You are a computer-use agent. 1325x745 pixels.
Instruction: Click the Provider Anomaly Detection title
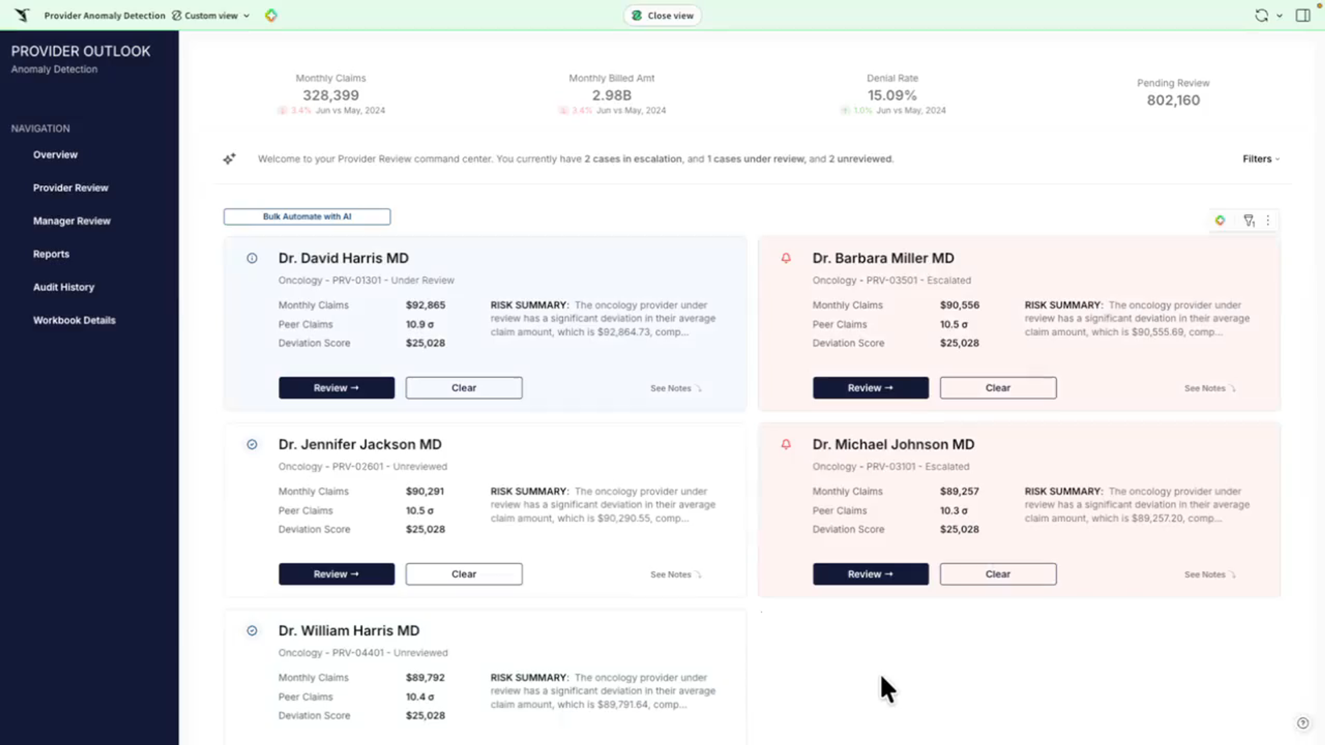click(105, 16)
